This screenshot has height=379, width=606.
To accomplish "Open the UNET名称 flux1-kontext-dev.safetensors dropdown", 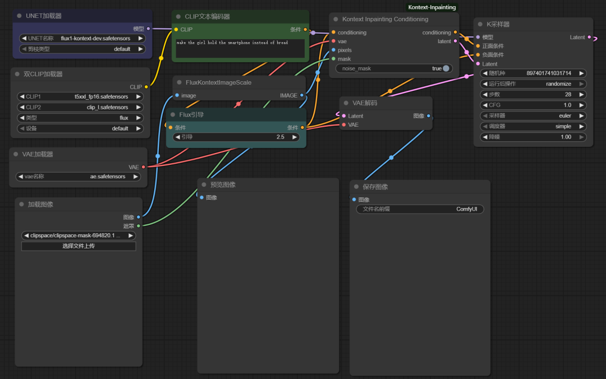I will pyautogui.click(x=82, y=38).
